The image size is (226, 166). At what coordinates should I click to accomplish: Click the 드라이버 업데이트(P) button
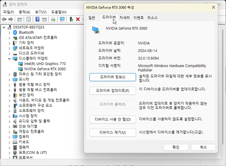113,91
